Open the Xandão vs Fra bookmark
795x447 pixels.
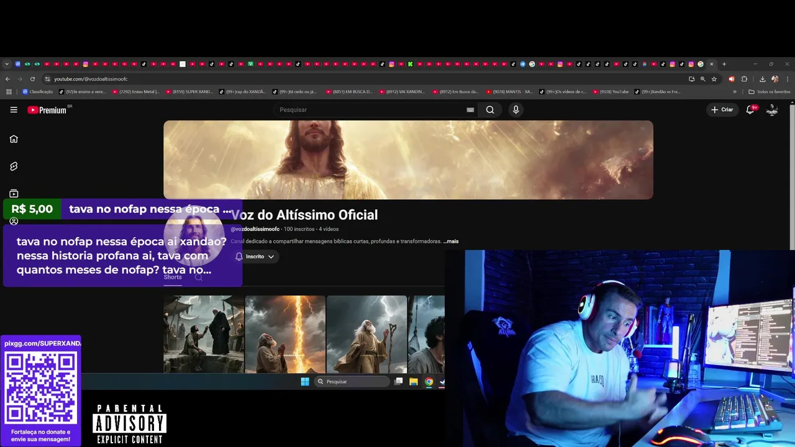658,92
